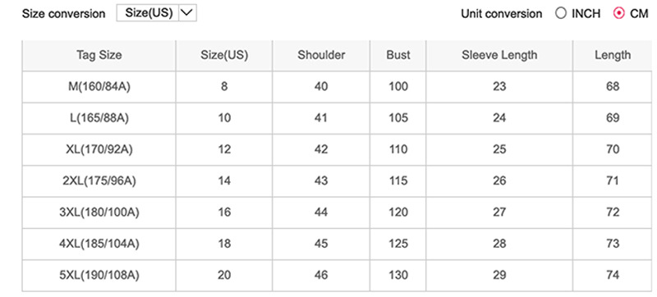Click the Bust column header
Viewport: 657px width, 297px height.
[x=398, y=55]
